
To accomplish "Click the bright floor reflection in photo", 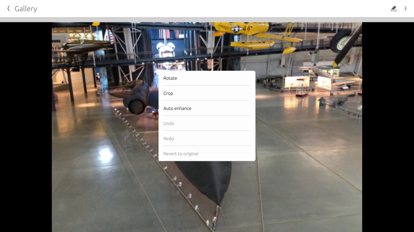I will tap(106, 155).
